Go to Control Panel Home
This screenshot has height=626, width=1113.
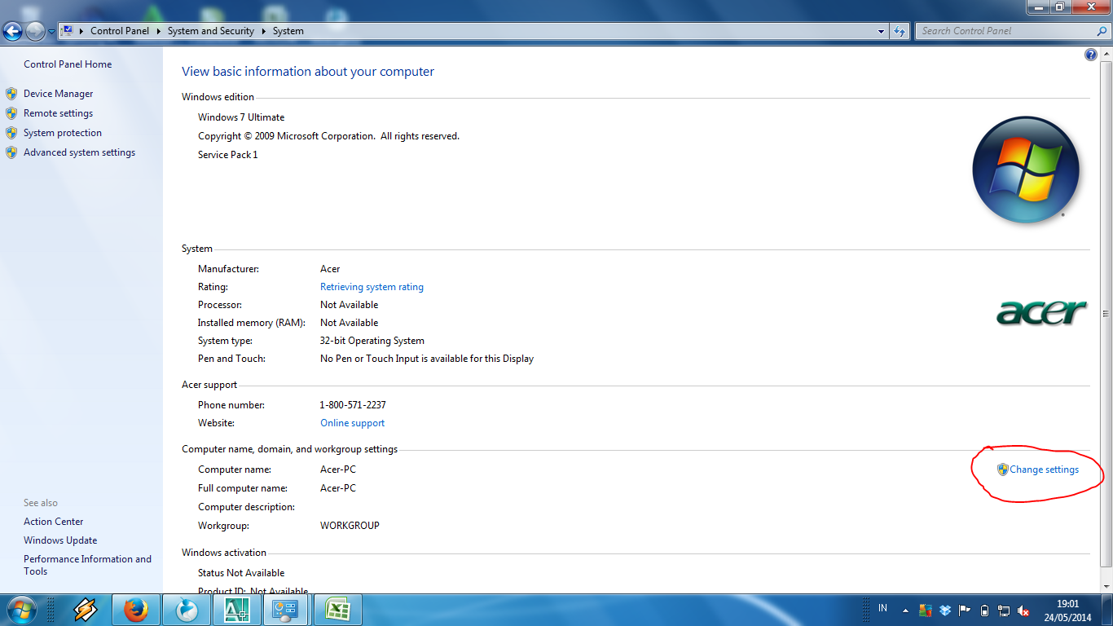pos(68,64)
